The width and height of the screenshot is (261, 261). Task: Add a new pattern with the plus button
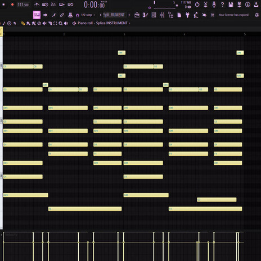[129, 15]
